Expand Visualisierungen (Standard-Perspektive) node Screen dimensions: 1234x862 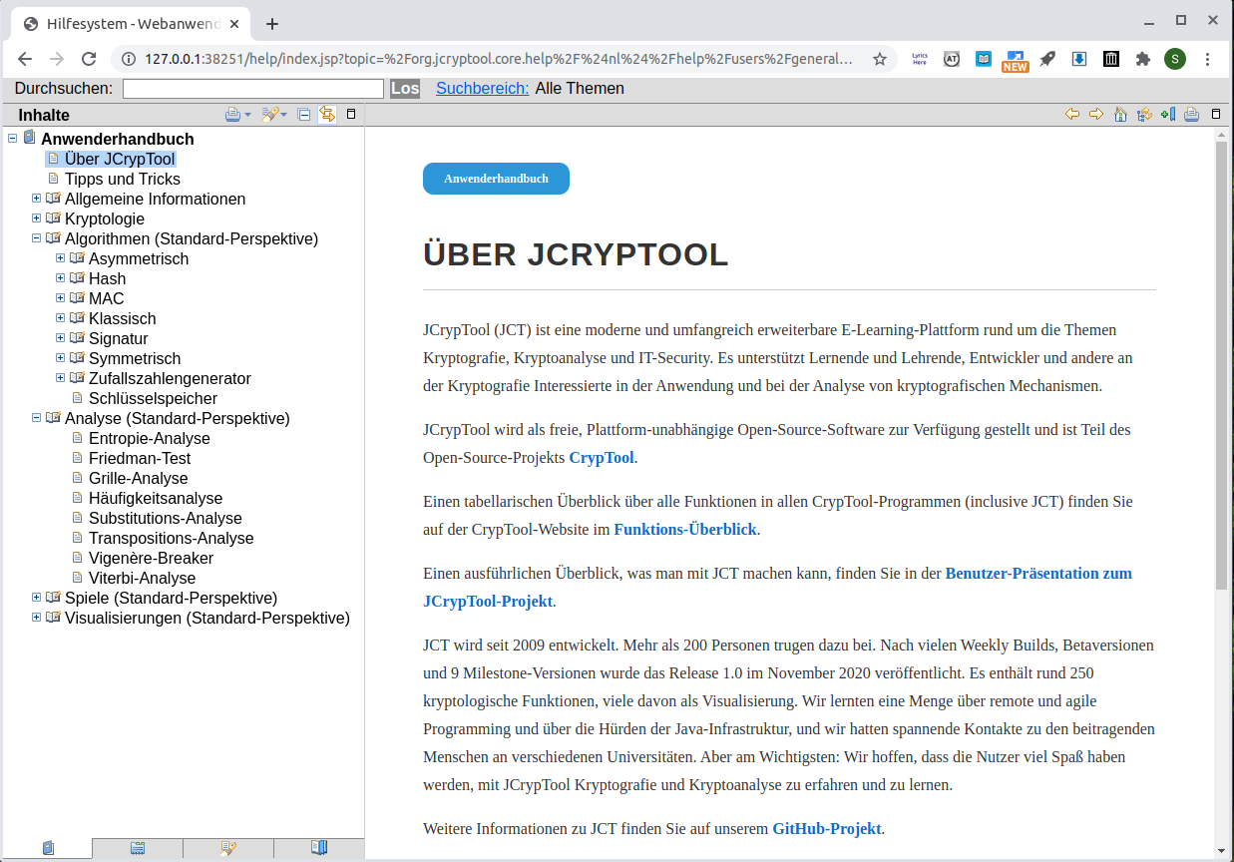pyautogui.click(x=37, y=618)
